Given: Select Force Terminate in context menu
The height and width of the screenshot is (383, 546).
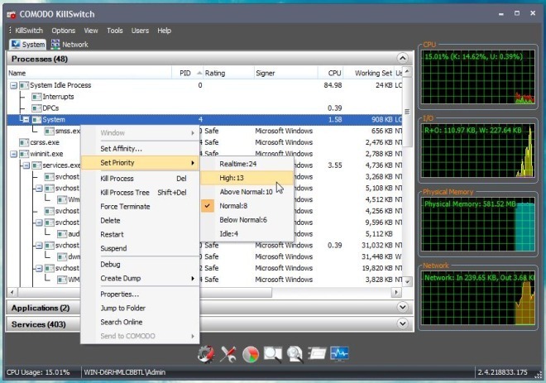Looking at the screenshot, I should point(140,207).
